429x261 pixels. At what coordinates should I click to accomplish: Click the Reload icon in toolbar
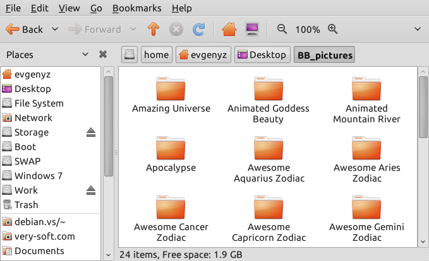tap(198, 30)
